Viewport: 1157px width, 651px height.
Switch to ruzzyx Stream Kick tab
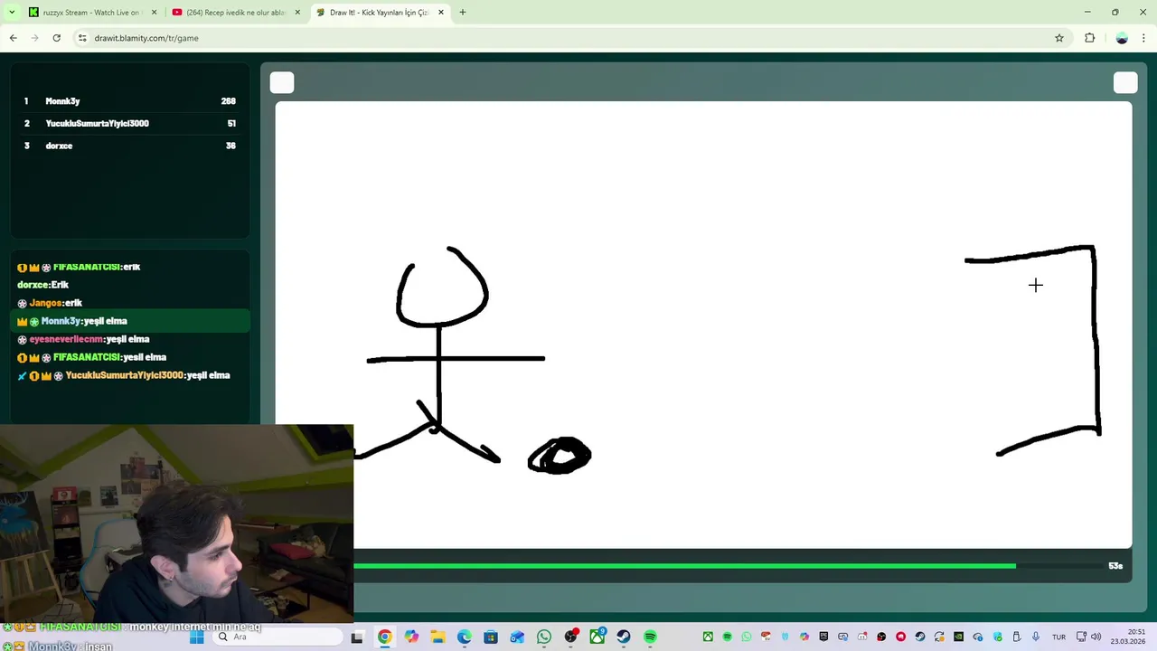click(x=93, y=13)
